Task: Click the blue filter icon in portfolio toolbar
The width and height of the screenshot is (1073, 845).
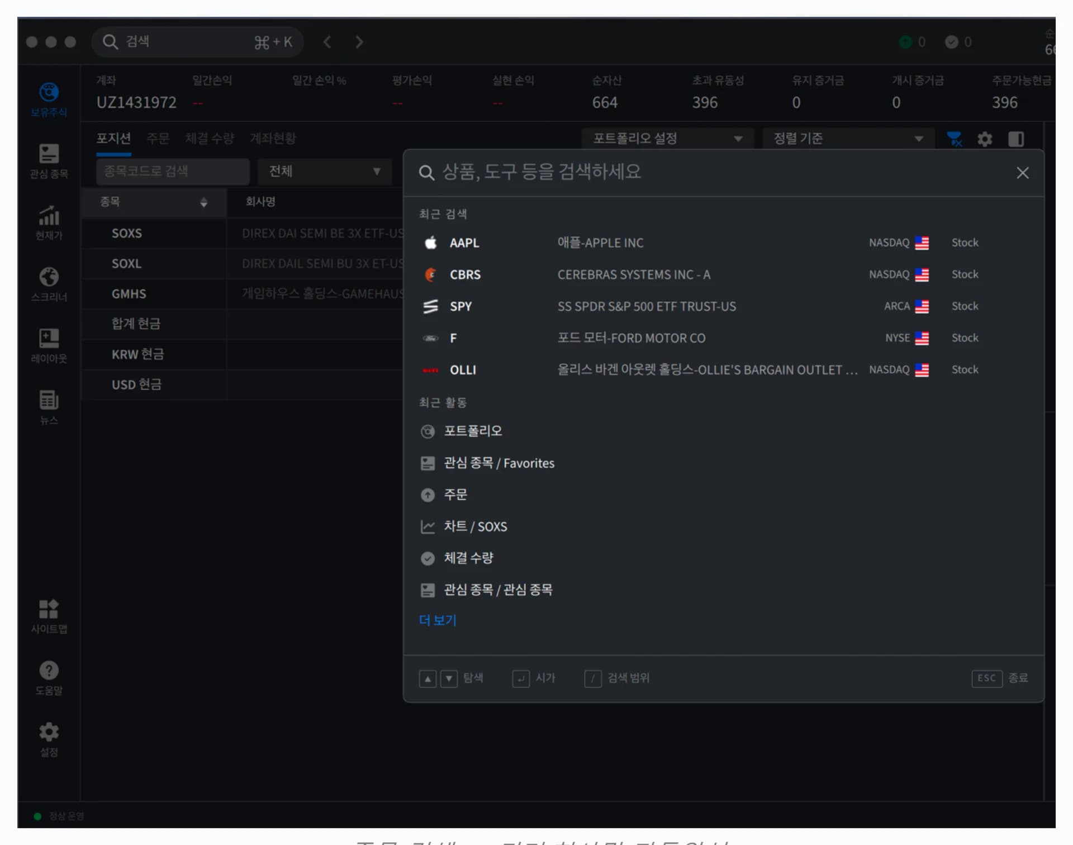Action: (x=955, y=139)
